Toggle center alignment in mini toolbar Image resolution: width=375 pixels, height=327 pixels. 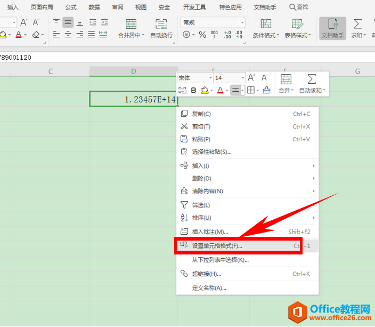click(235, 90)
